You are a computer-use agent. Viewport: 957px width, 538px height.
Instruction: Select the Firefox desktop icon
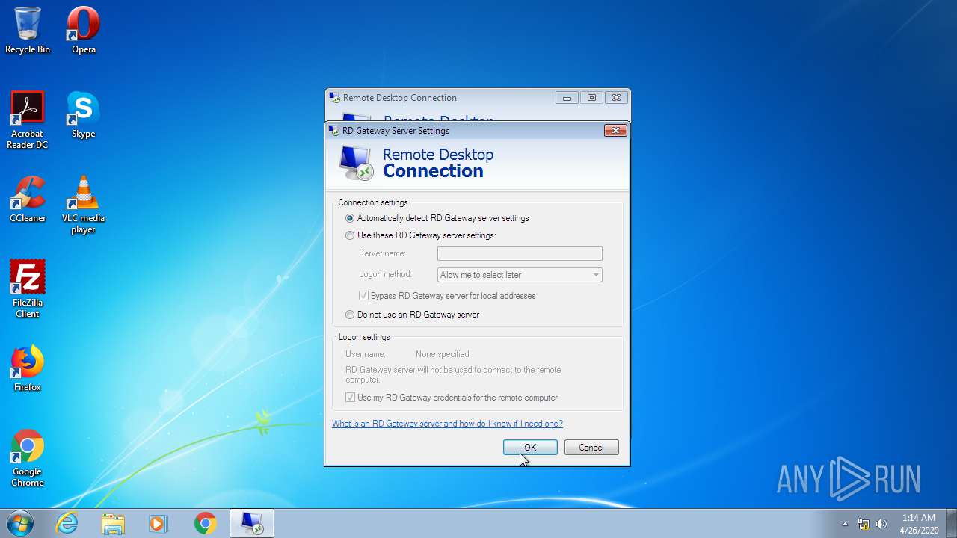(x=28, y=368)
